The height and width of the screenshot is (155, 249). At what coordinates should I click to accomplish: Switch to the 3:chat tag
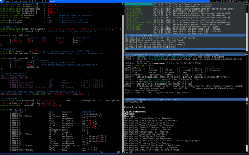click(x=14, y=1)
